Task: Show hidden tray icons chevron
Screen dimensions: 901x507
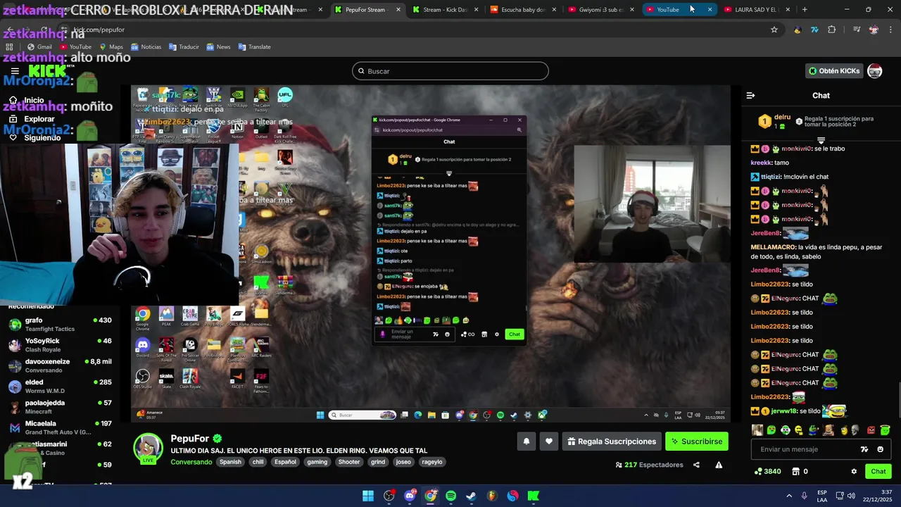Action: [x=789, y=496]
